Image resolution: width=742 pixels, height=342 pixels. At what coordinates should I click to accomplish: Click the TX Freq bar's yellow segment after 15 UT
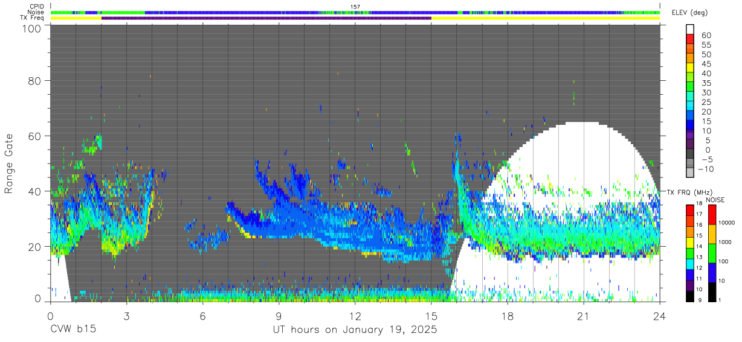(546, 18)
